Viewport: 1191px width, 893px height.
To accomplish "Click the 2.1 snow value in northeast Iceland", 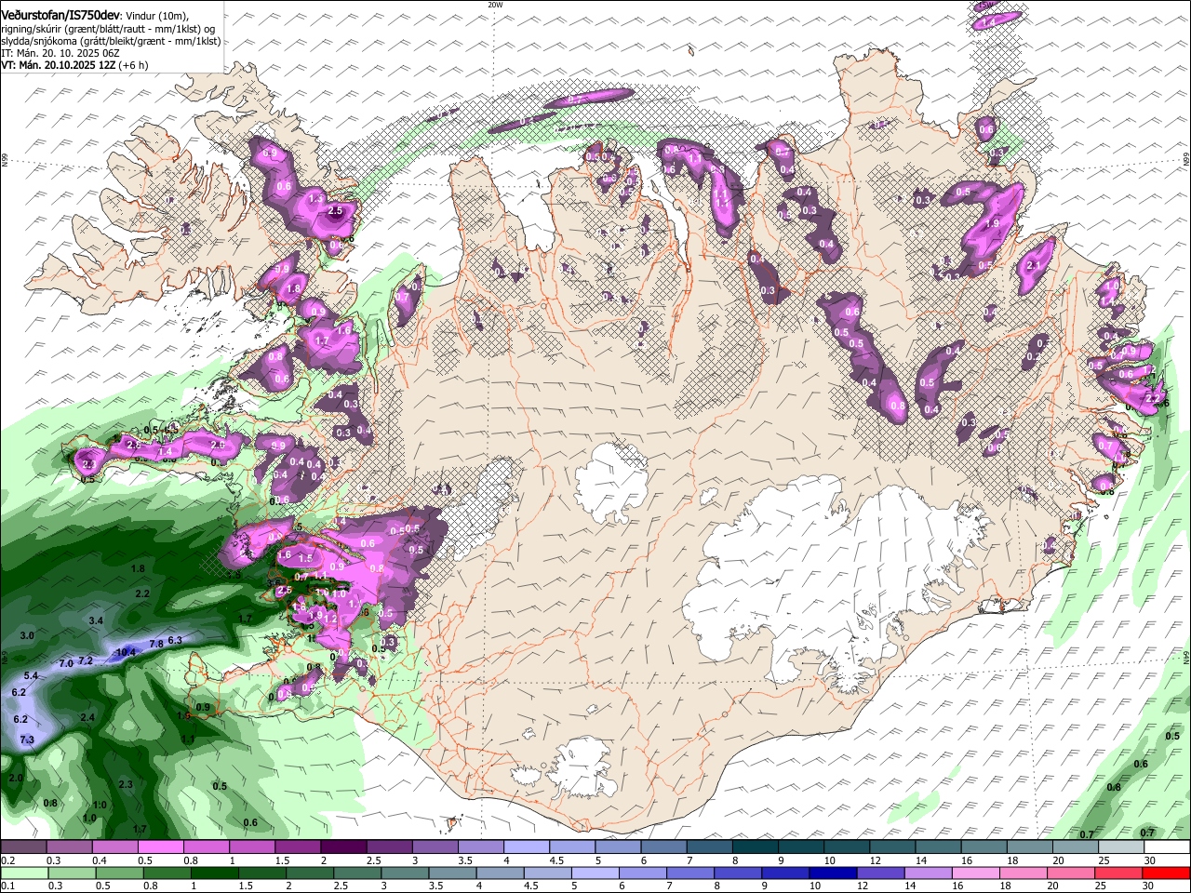I will pos(1032,265).
